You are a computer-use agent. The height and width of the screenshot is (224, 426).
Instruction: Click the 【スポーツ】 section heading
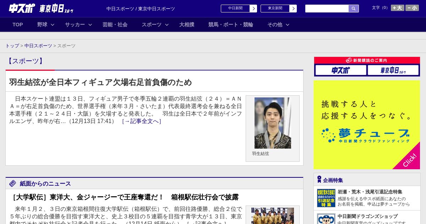25,61
